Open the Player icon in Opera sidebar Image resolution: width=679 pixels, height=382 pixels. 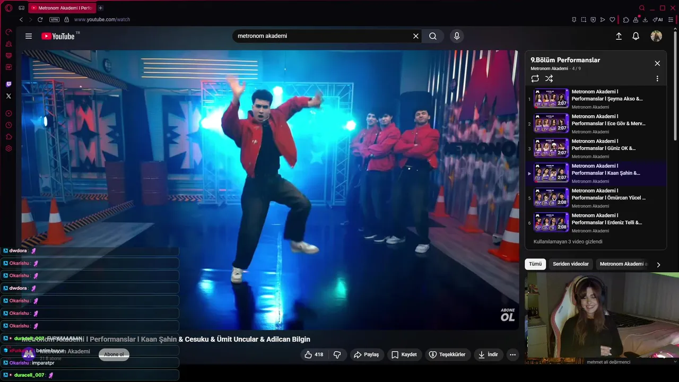pyautogui.click(x=8, y=114)
